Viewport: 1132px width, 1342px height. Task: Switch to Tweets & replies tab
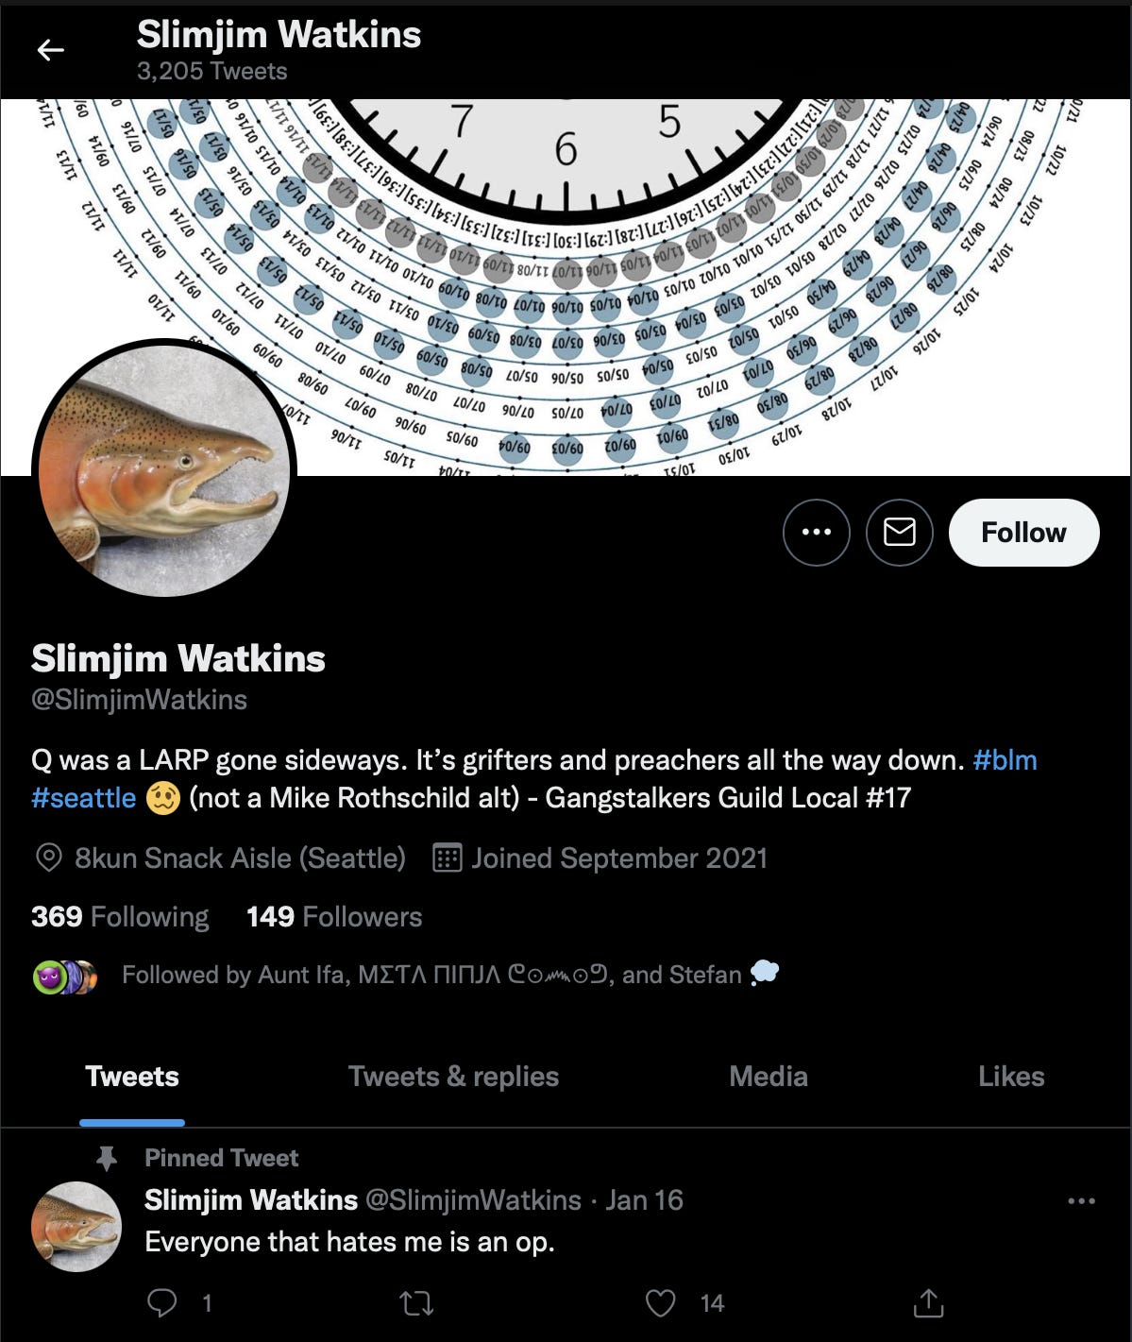(453, 1077)
